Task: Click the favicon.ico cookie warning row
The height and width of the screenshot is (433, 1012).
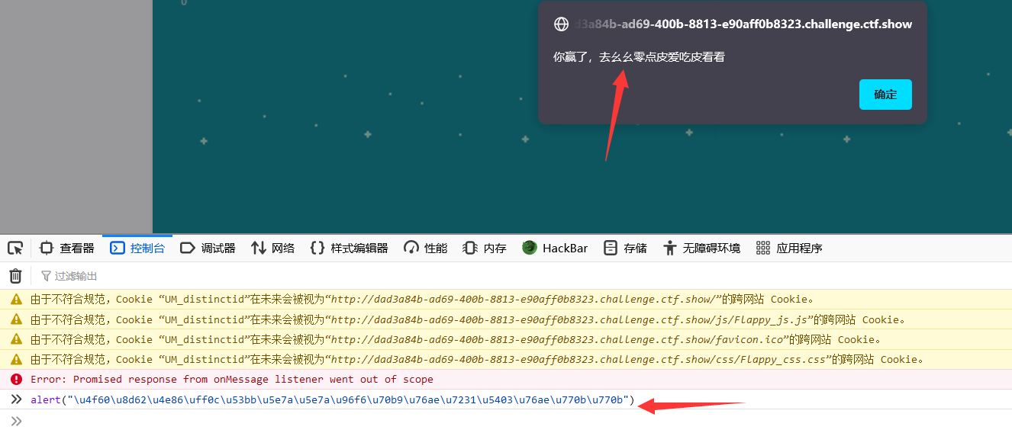Action: point(506,339)
